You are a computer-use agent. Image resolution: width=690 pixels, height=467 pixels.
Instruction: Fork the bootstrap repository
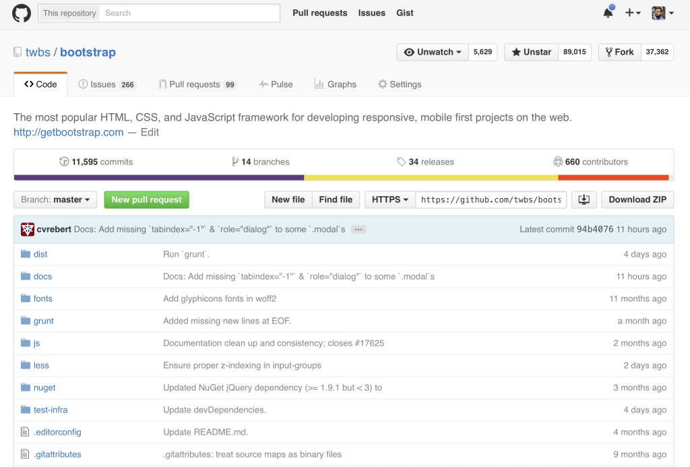(620, 52)
